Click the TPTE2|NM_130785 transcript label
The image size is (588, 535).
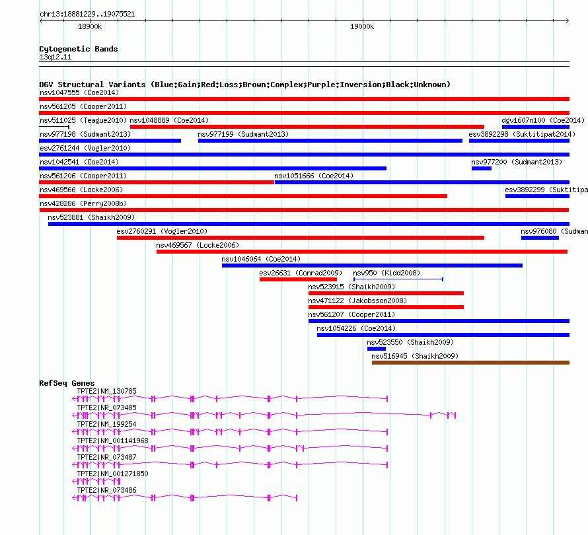pos(106,392)
